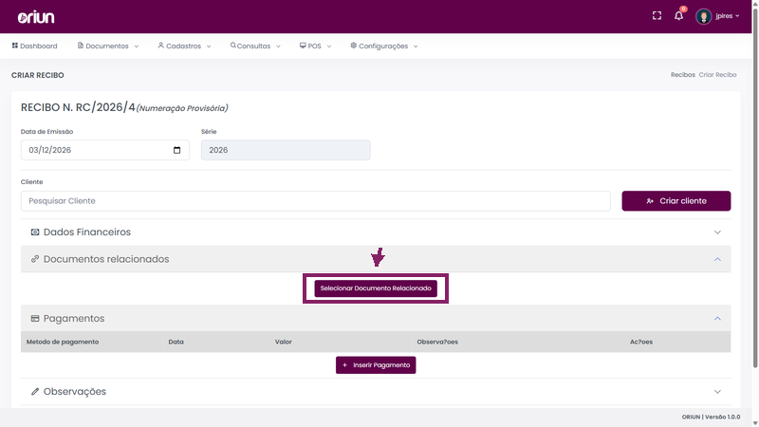Open the Dashboard menu item
This screenshot has width=759, height=427.
pos(34,46)
